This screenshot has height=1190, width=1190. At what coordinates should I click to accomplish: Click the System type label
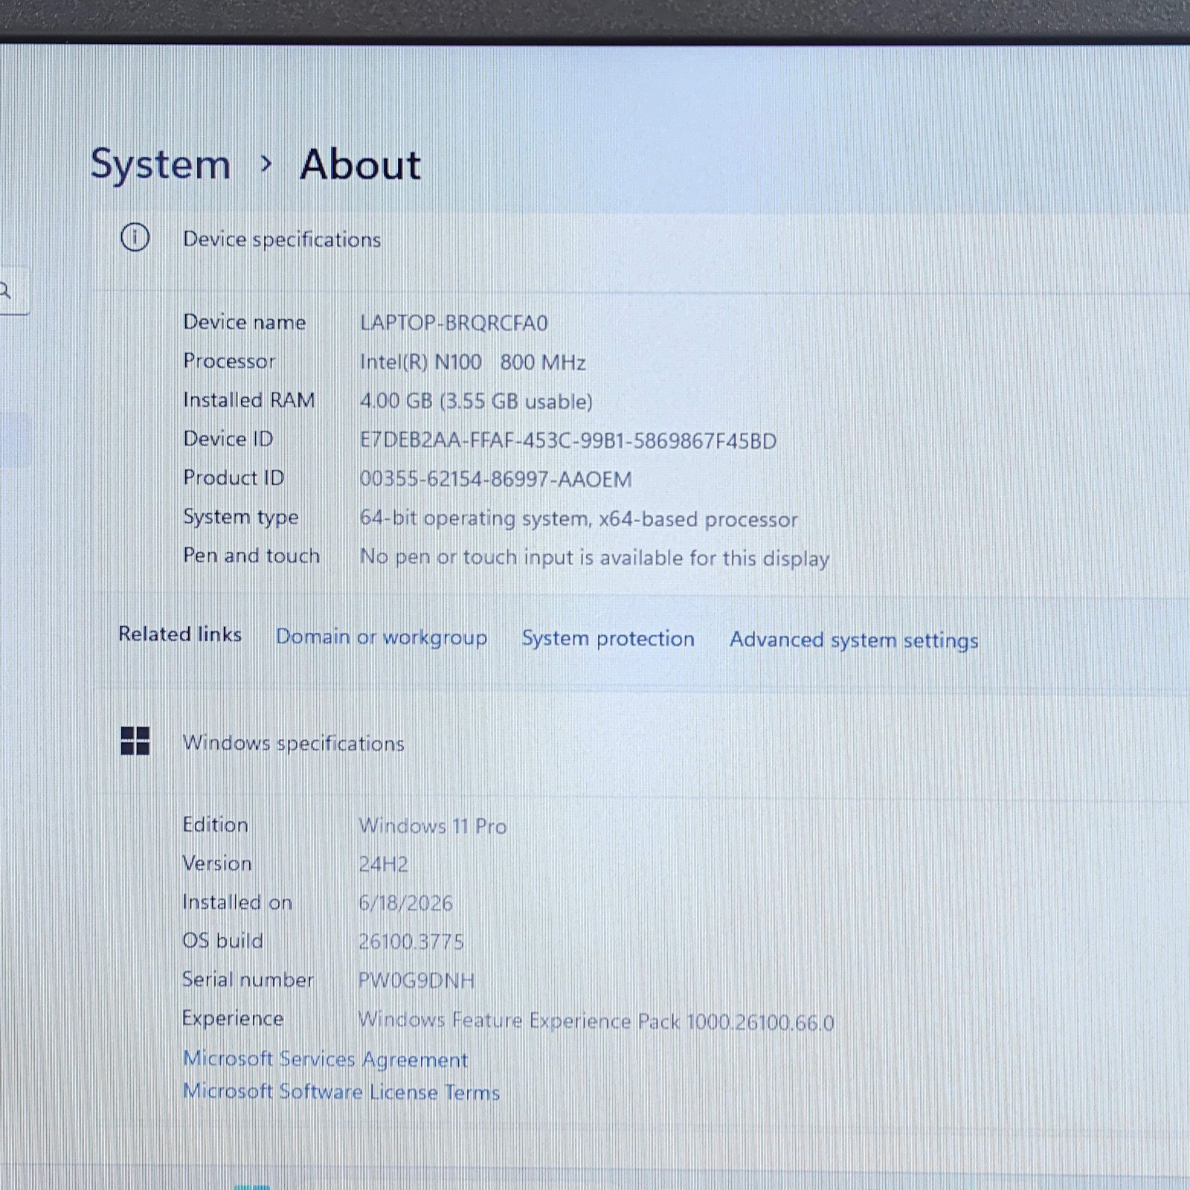click(x=241, y=517)
